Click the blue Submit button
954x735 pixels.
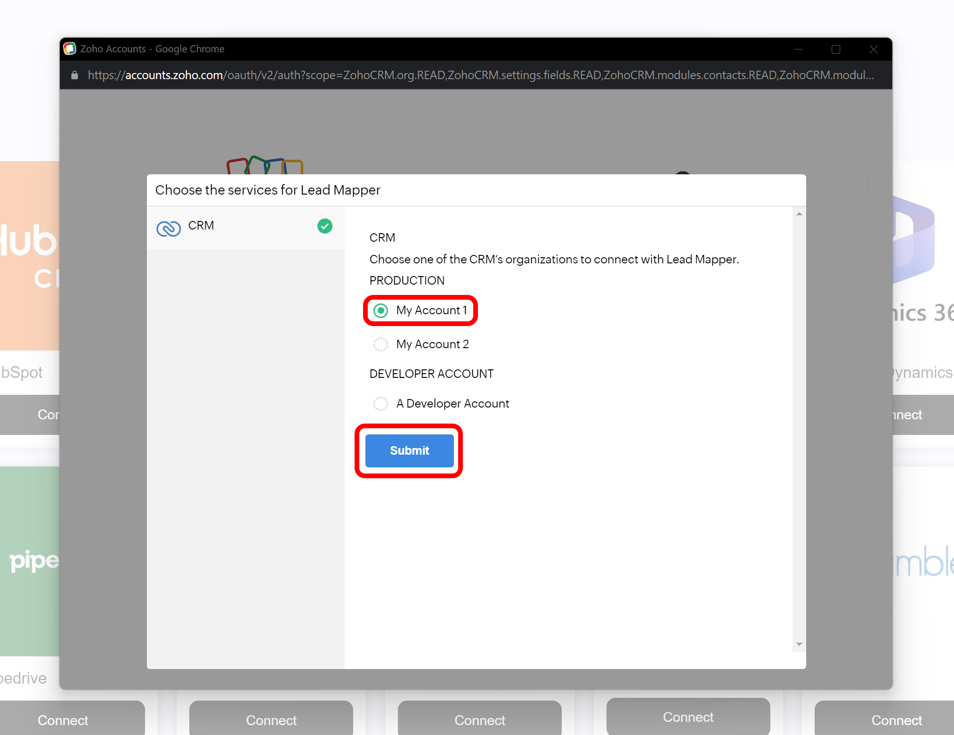pyautogui.click(x=409, y=451)
